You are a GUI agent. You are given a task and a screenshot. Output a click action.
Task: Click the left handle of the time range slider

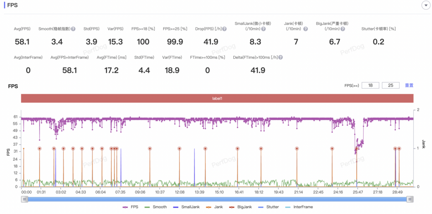pos(24,199)
